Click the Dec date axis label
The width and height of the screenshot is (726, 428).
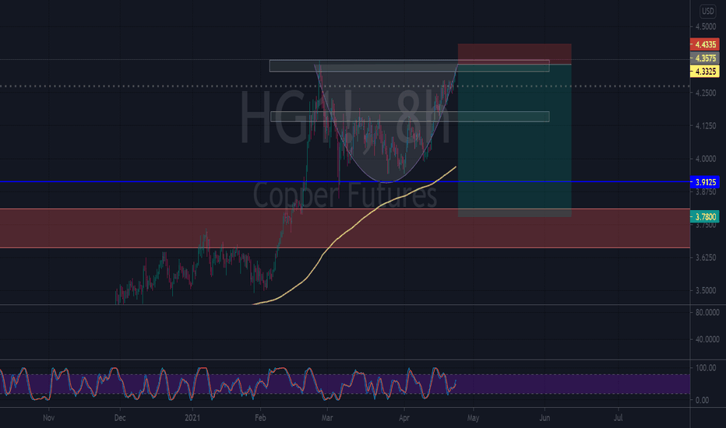[x=120, y=418]
